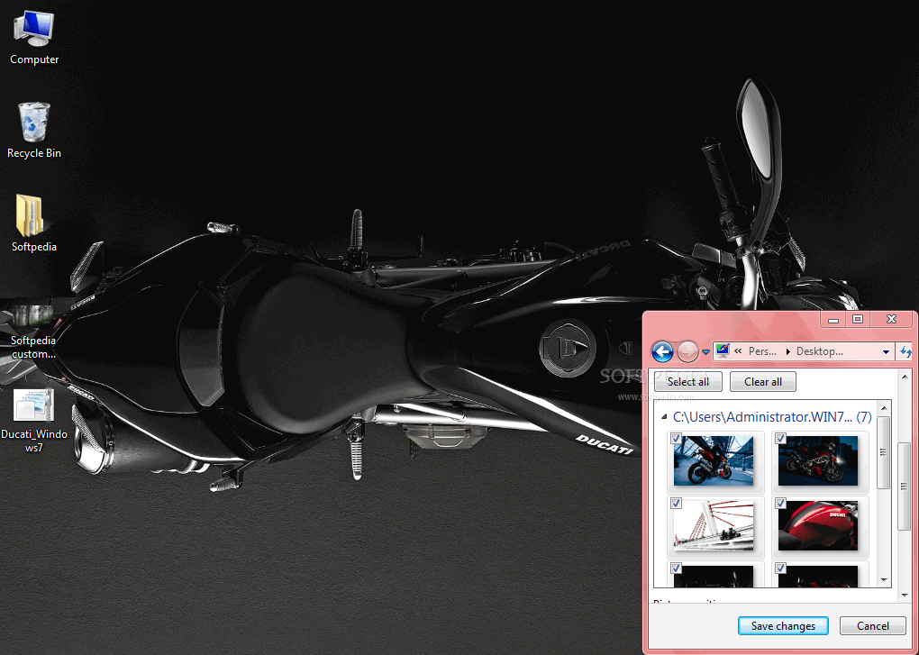Open the Computer desktop icon

click(x=34, y=38)
